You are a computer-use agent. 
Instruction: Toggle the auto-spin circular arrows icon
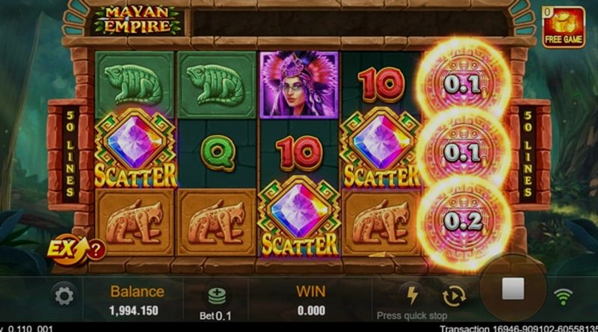454,296
